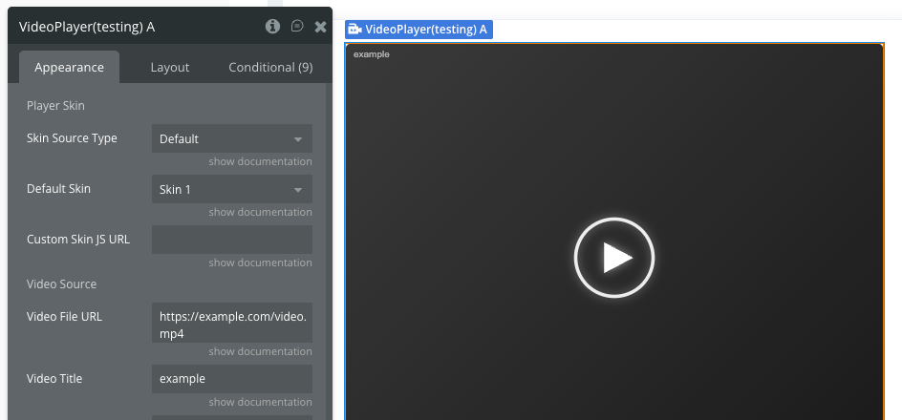Switch to the Layout tab
902x420 pixels.
tap(170, 67)
